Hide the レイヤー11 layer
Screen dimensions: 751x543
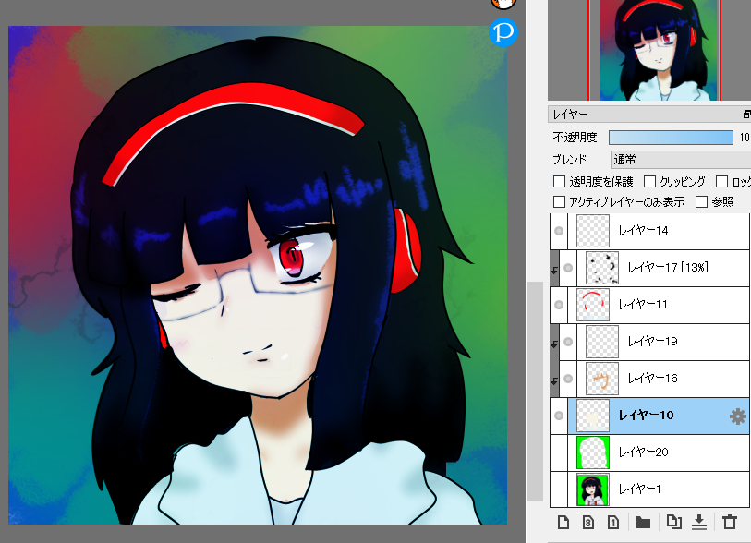coord(559,305)
